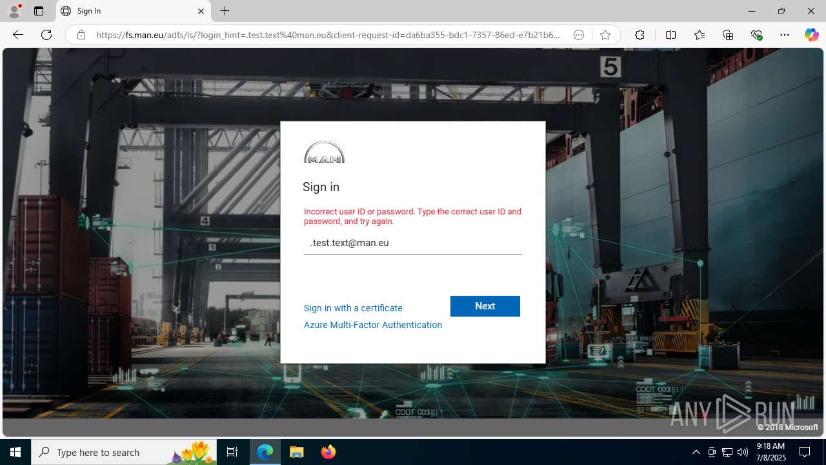Minimize the browser window

752,11
